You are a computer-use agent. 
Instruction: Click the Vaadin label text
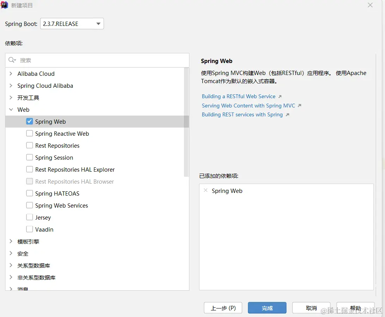[44, 230]
